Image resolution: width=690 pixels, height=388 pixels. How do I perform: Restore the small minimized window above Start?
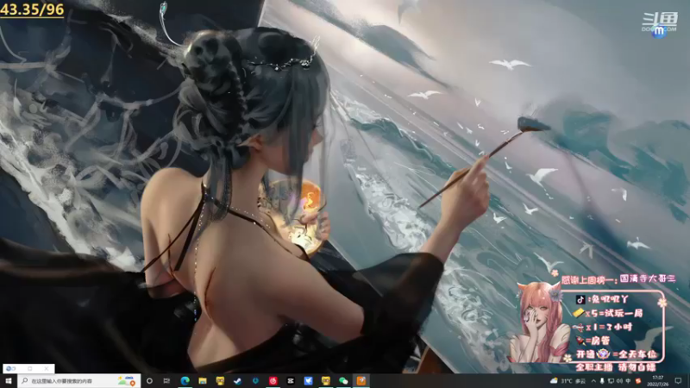point(30,369)
